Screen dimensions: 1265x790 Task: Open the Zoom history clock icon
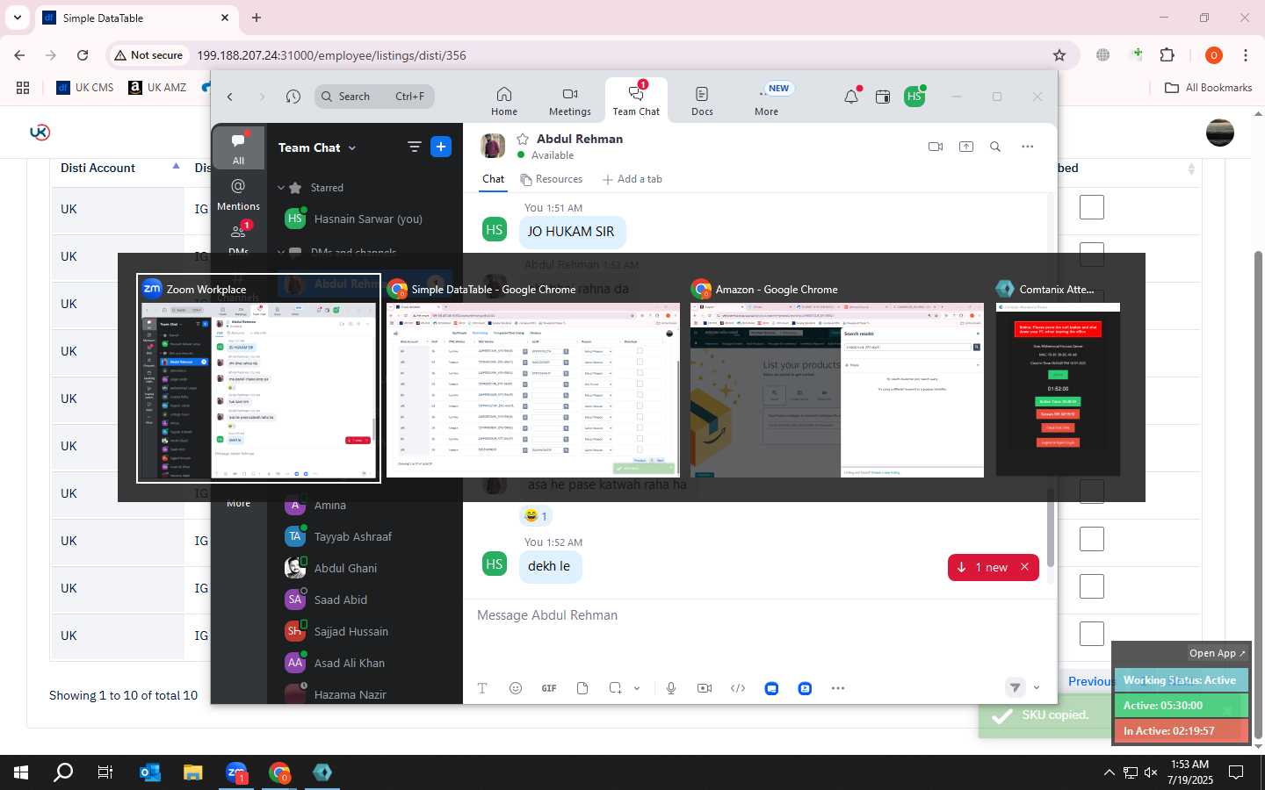[293, 97]
